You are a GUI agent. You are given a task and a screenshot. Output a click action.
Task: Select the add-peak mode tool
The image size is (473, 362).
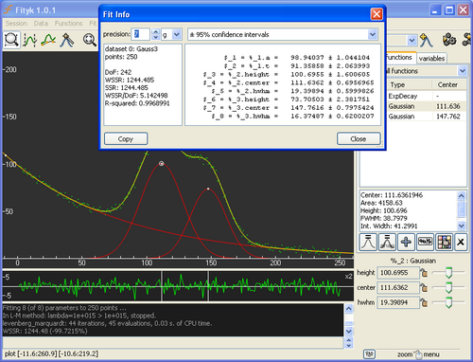click(x=67, y=40)
